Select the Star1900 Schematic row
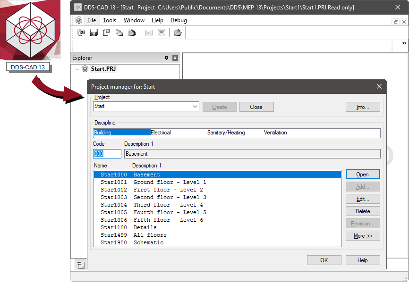The width and height of the screenshot is (409, 283). (217, 242)
